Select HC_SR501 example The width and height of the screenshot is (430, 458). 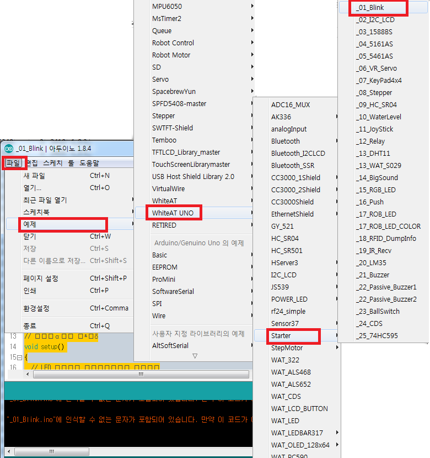[x=296, y=251]
